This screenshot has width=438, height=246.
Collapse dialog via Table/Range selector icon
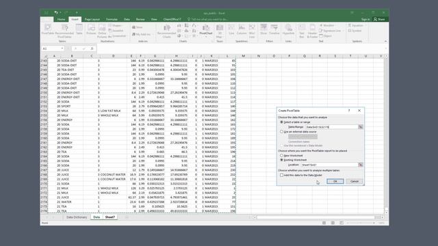pyautogui.click(x=361, y=127)
